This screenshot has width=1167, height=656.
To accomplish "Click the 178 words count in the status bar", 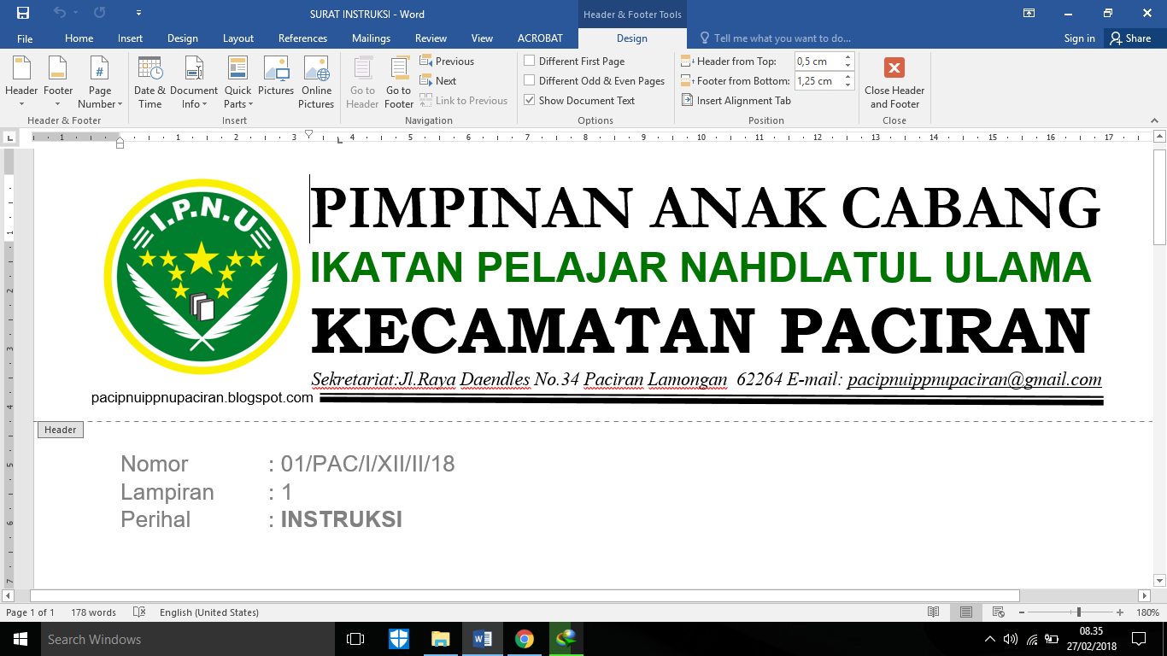I will tap(93, 612).
